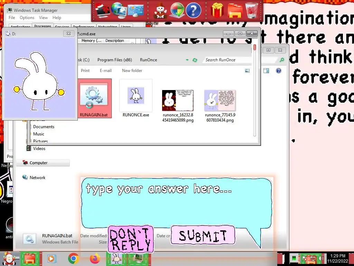The width and height of the screenshot is (354, 266).
Task: Open the View menu in Task Manager
Action: point(43,18)
